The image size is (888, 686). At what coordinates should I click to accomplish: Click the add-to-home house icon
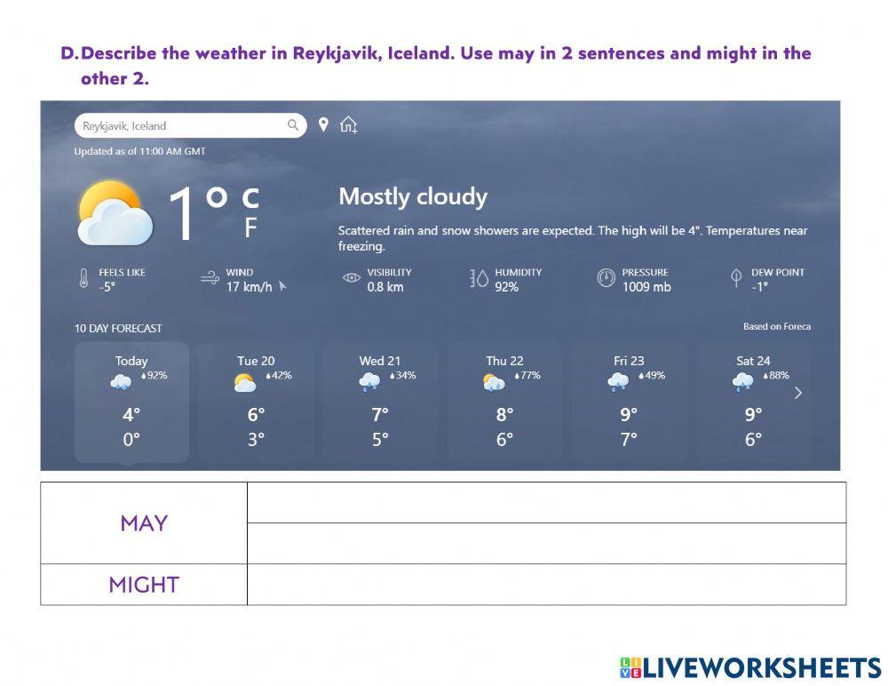tap(349, 125)
